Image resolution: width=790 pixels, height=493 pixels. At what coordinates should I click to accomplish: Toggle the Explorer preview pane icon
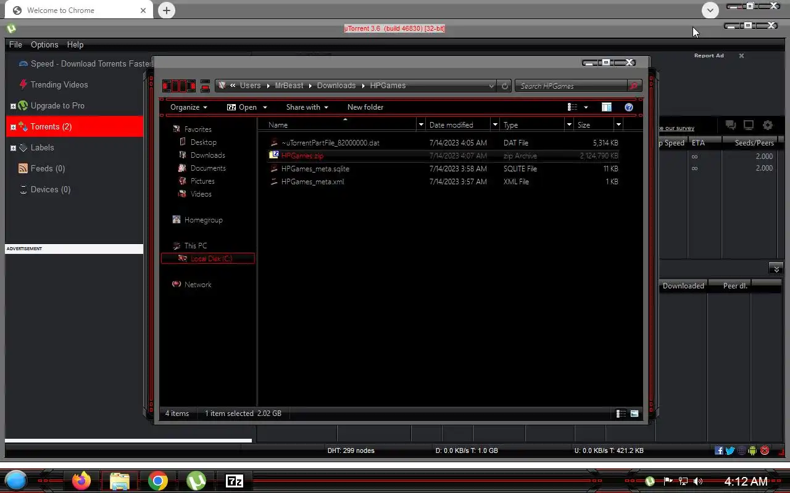pyautogui.click(x=607, y=107)
